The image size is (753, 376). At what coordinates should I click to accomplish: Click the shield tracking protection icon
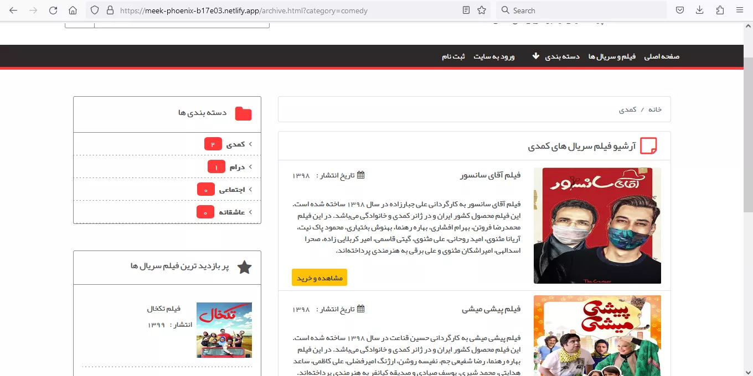(x=95, y=11)
